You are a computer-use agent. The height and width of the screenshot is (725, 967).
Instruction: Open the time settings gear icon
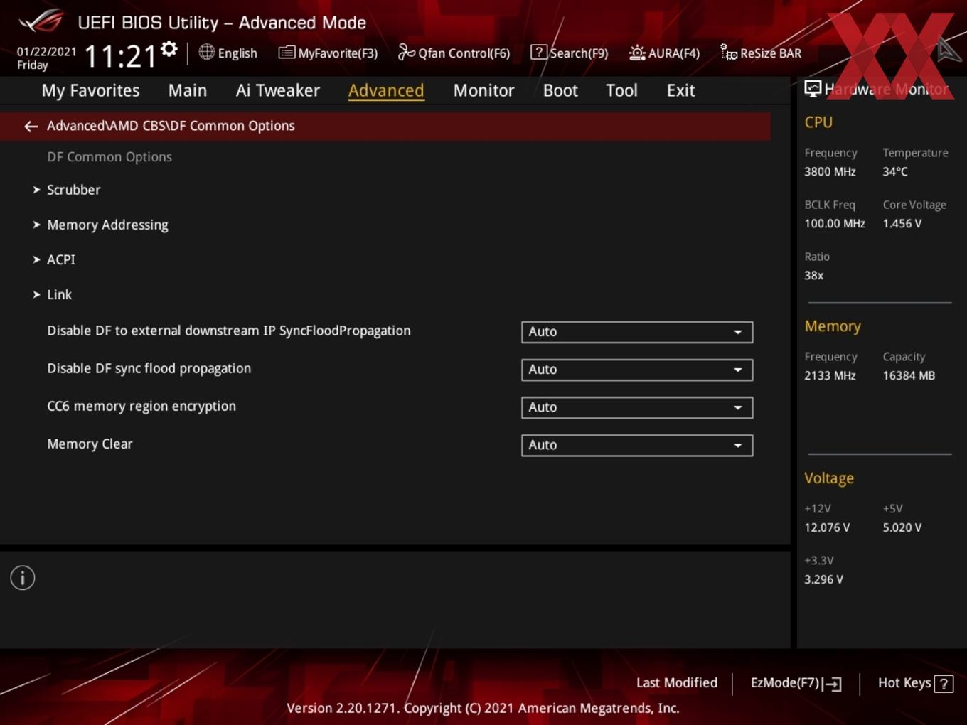point(169,49)
